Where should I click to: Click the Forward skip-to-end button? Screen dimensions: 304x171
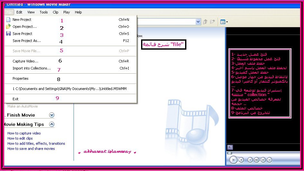coord(270,160)
